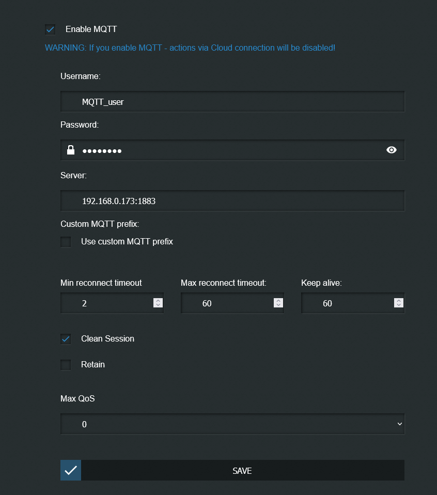Click the SAVE button
This screenshot has height=495, width=437.
pos(242,471)
